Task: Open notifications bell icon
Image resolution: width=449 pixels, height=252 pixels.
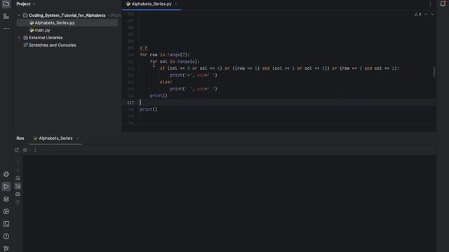Action: (x=443, y=3)
